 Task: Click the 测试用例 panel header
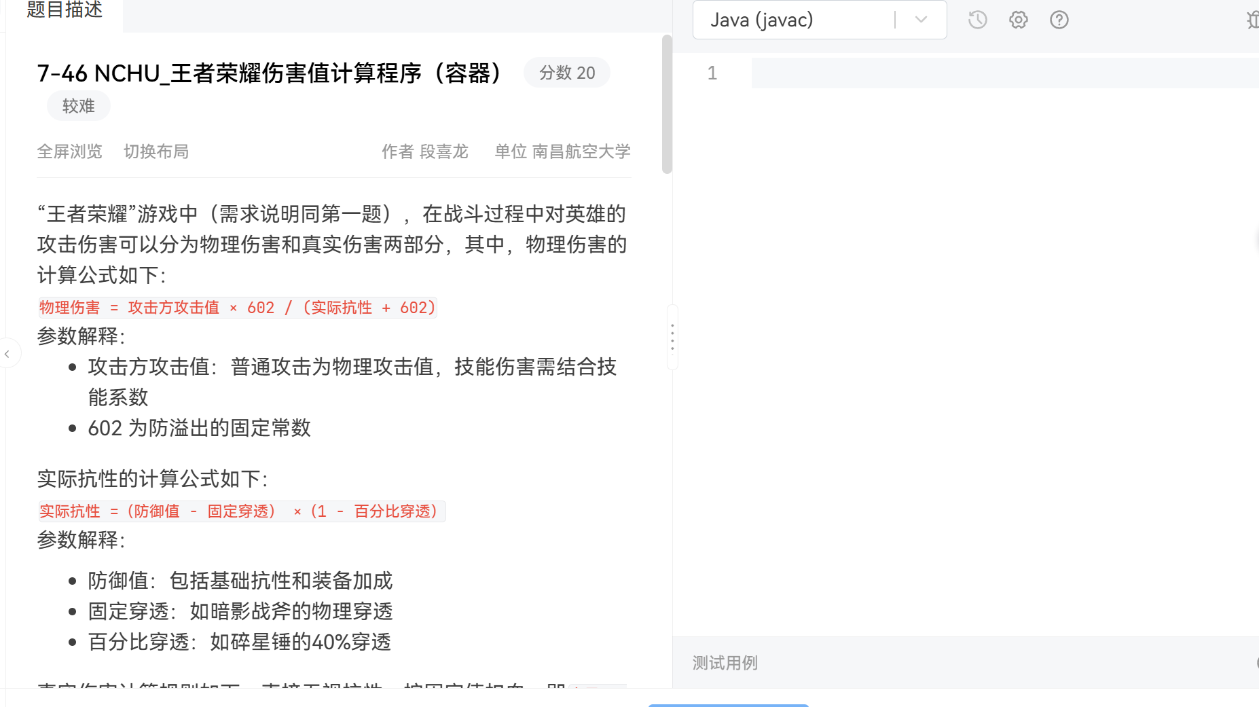tap(725, 663)
